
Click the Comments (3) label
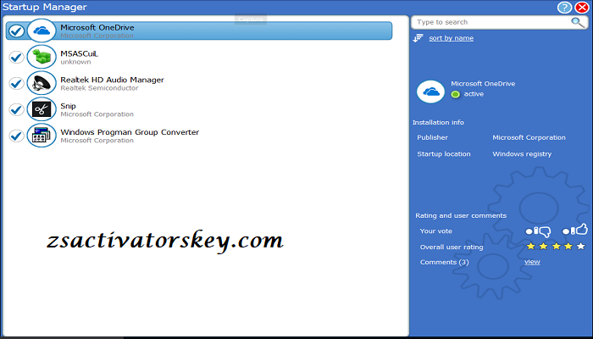[445, 262]
